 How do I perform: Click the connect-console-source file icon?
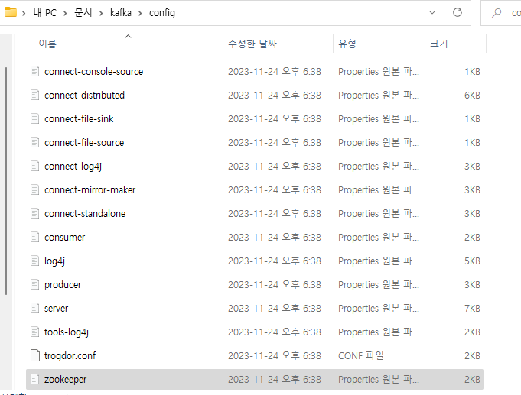(35, 71)
